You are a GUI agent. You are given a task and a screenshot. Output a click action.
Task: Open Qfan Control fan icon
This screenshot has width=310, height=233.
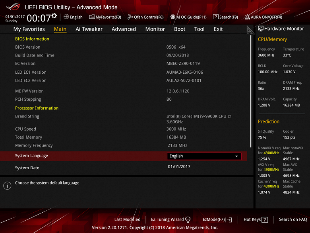(x=130, y=17)
